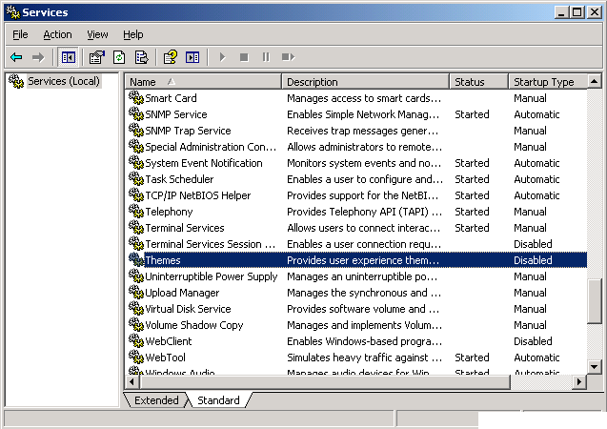Image resolution: width=607 pixels, height=429 pixels.
Task: Select the Volume Shadow Copy service
Action: point(193,325)
